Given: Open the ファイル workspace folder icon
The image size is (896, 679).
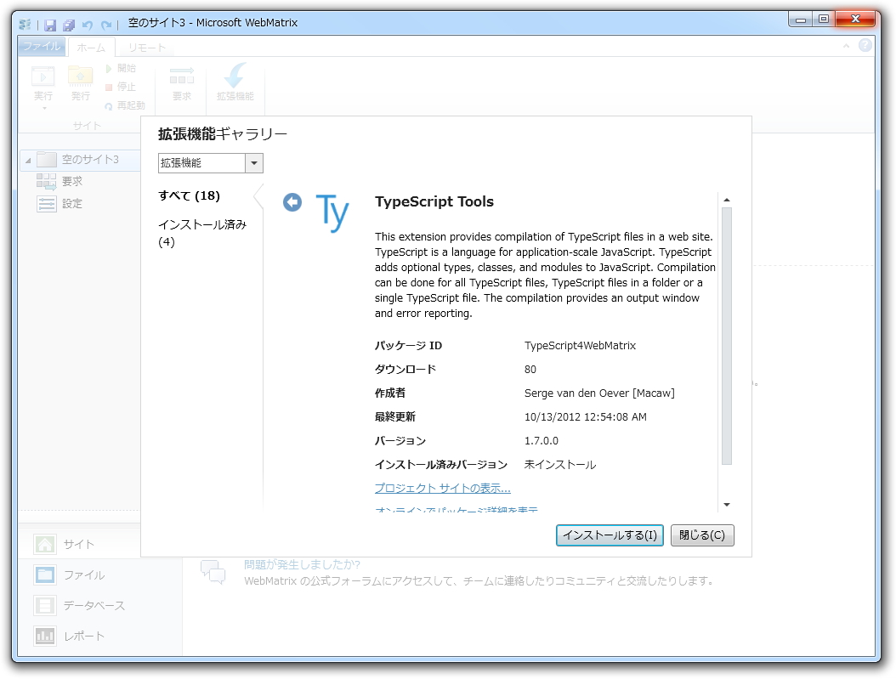Looking at the screenshot, I should point(43,574).
